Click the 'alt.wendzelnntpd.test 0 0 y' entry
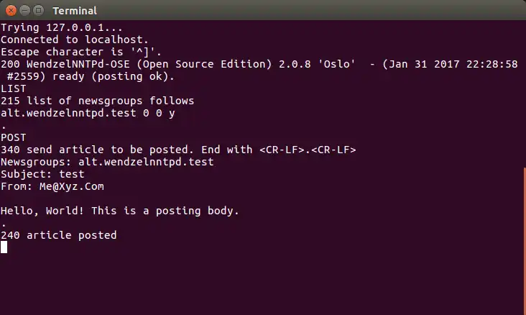Viewport: 526px width, 315px height. pyautogui.click(x=88, y=113)
